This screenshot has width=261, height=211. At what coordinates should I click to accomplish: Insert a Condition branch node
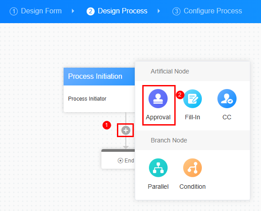tap(193, 168)
